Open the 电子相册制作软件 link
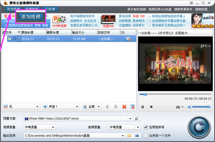The width and height of the screenshot is (215, 142). (x=83, y=16)
